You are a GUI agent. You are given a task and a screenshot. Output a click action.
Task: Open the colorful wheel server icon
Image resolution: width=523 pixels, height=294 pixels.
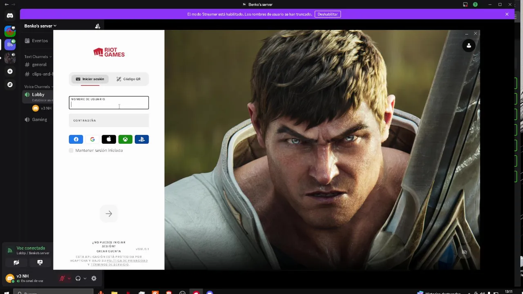click(10, 31)
